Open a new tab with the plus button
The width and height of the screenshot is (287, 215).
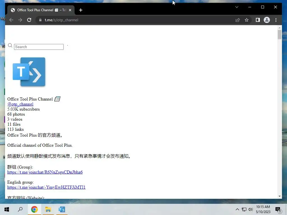(x=81, y=10)
